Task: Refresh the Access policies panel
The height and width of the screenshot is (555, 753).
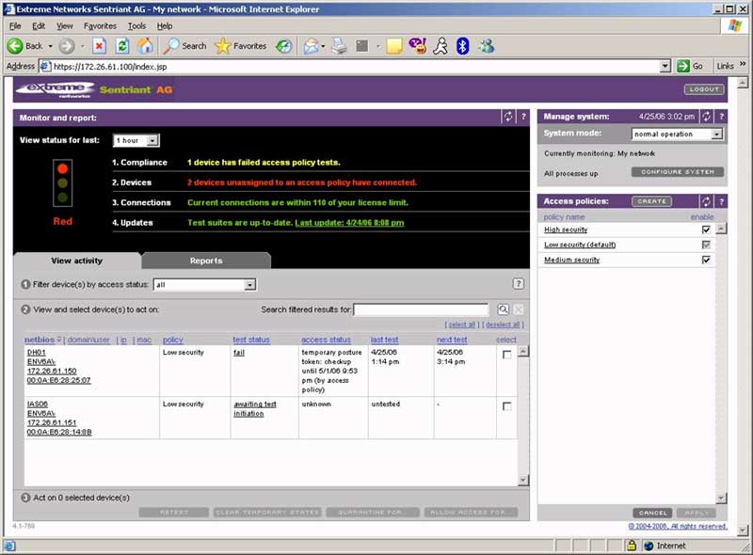Action: click(706, 201)
